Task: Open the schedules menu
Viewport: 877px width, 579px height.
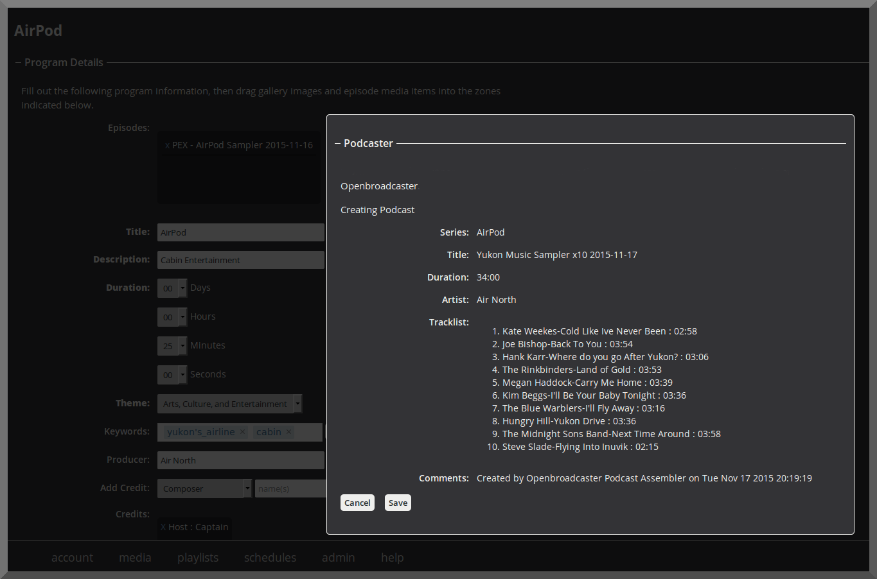Action: [270, 558]
